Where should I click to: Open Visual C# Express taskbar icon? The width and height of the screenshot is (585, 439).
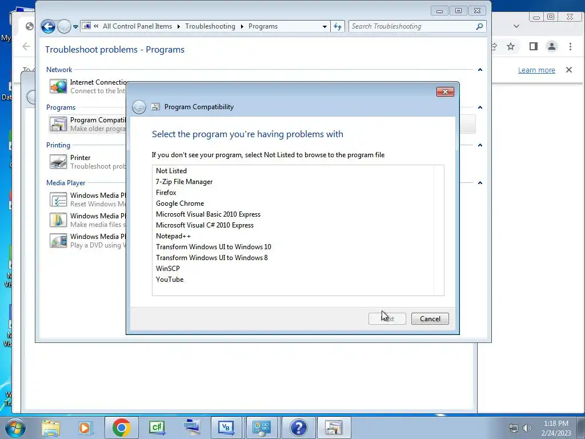coord(157,428)
